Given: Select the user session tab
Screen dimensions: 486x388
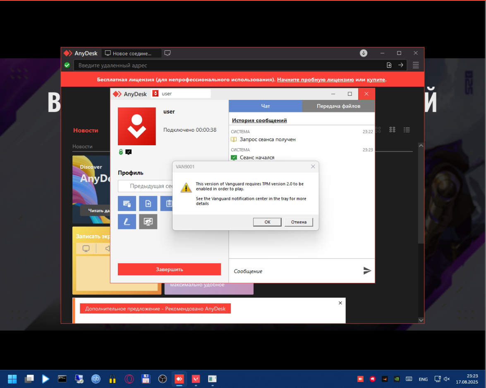Looking at the screenshot, I should [181, 93].
